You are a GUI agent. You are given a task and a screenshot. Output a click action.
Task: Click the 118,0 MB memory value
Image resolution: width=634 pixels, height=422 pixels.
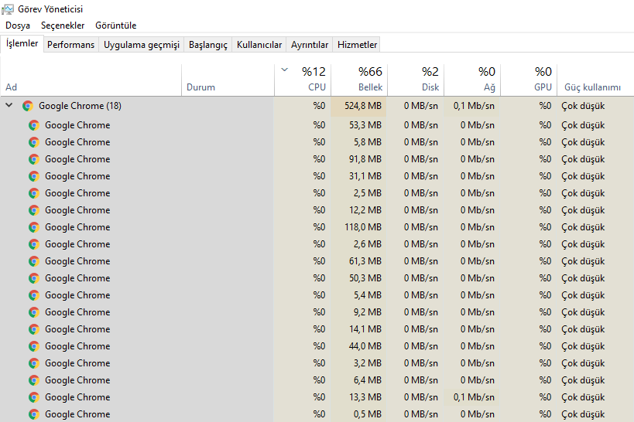(x=363, y=227)
